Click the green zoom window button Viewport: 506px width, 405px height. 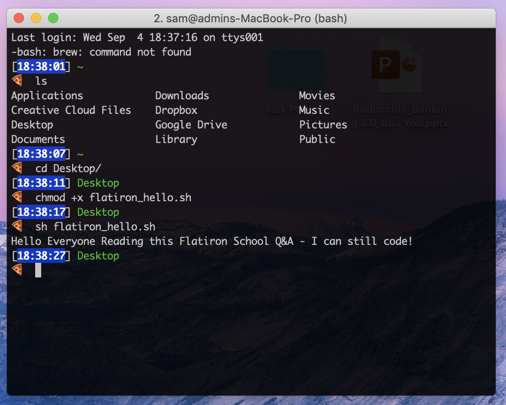coord(53,18)
